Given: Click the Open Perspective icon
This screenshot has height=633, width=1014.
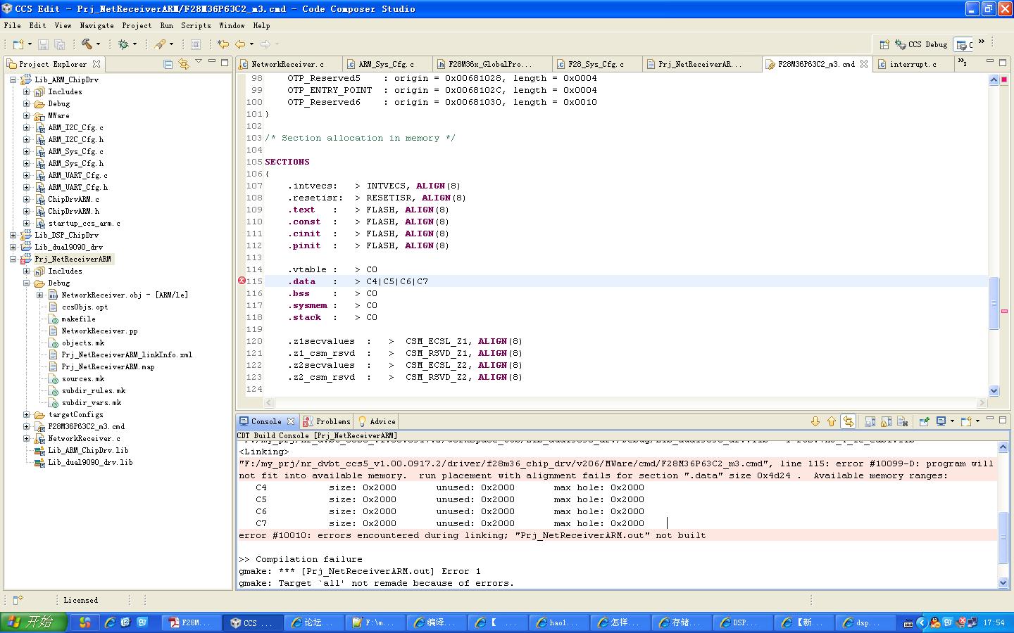Looking at the screenshot, I should pyautogui.click(x=884, y=44).
